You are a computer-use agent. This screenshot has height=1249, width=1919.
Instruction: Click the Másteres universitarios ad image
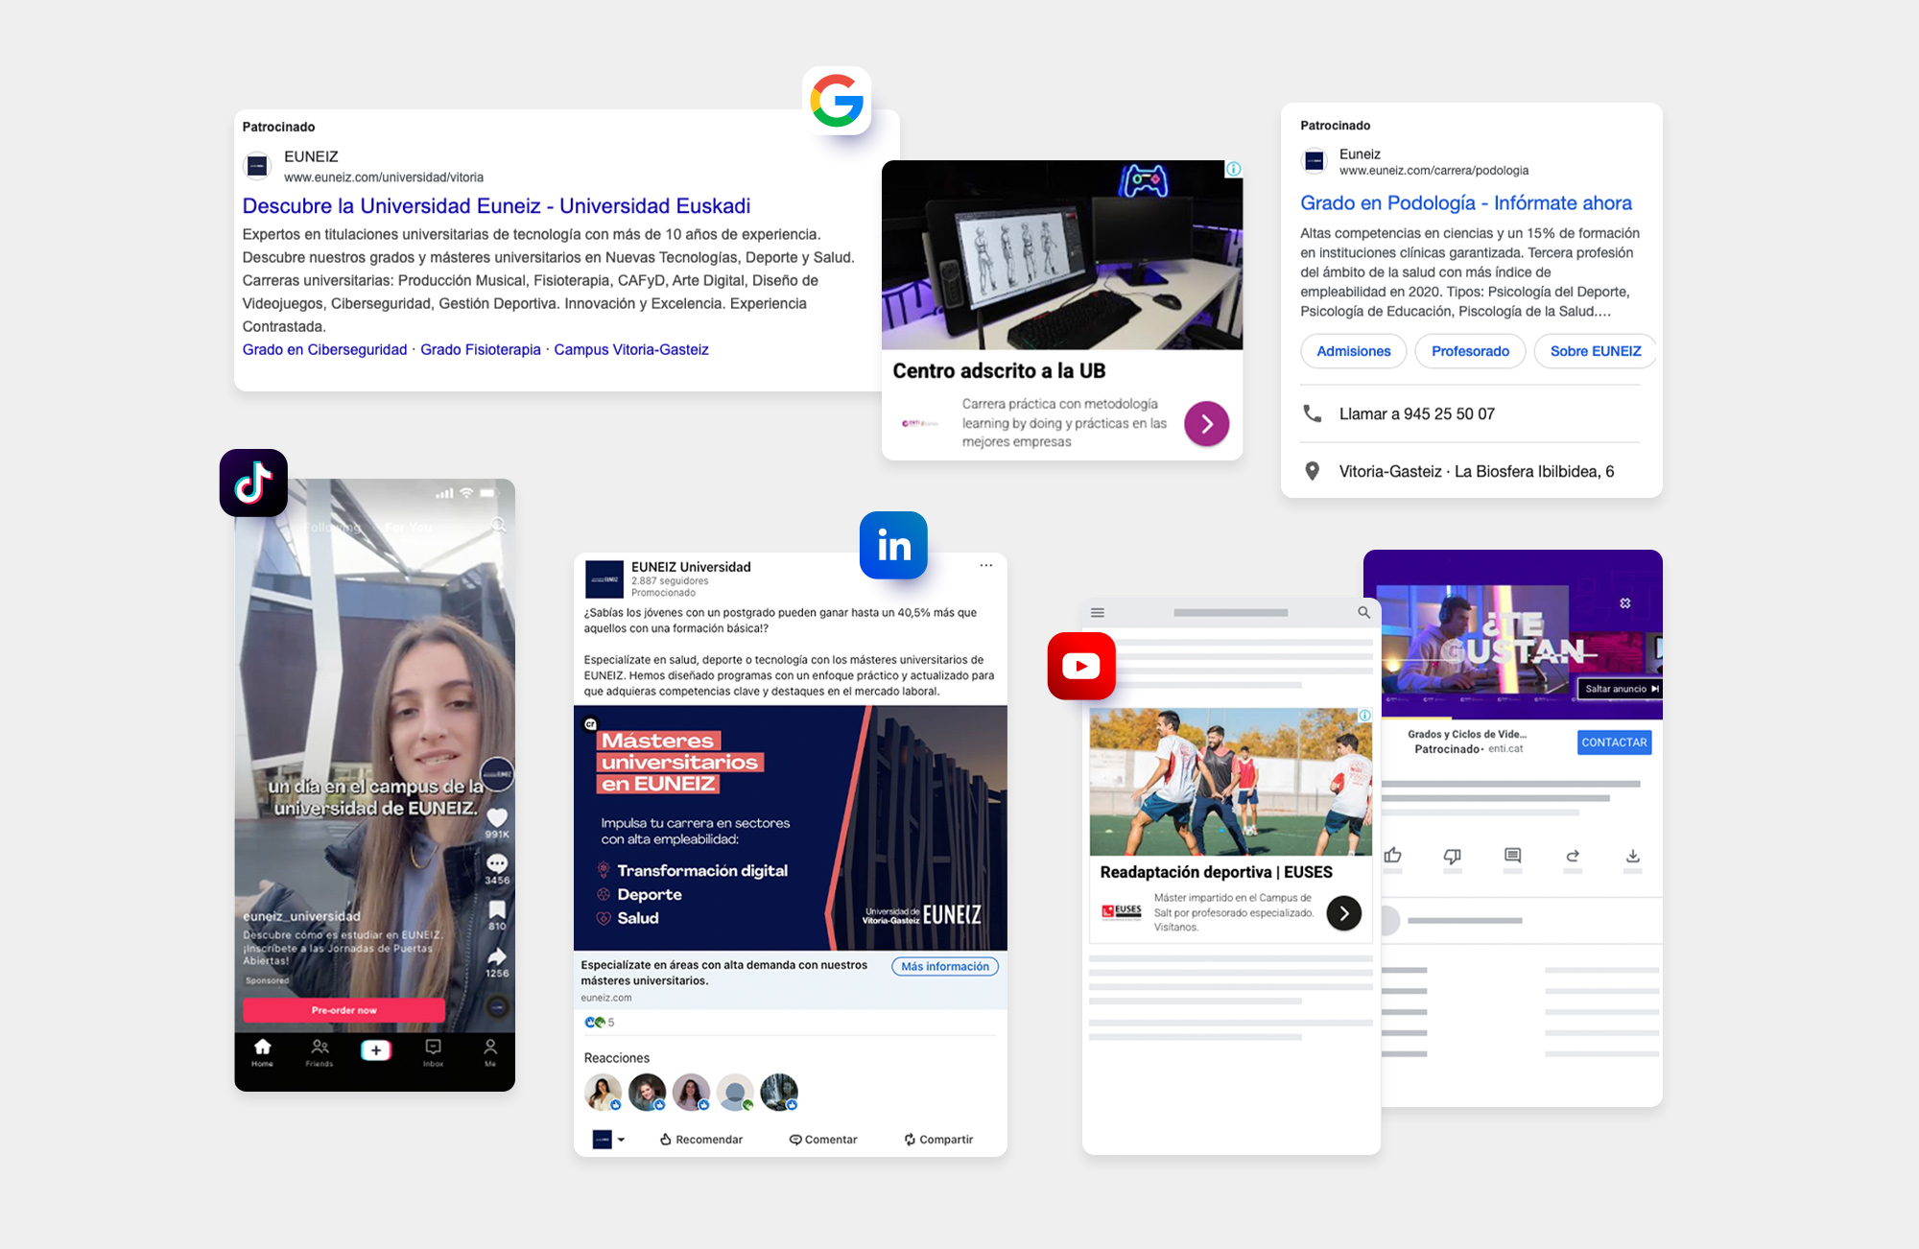coord(791,828)
